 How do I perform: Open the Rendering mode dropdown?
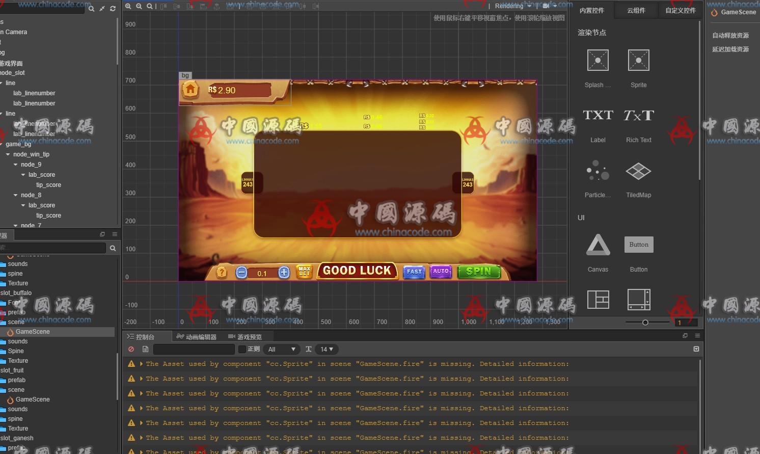[512, 6]
